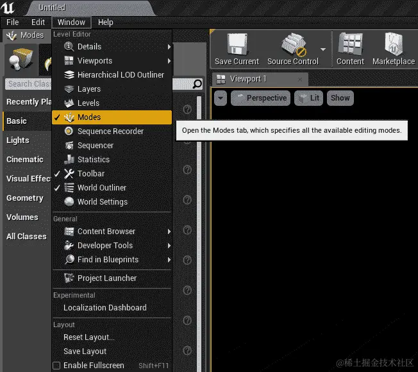This screenshot has width=418, height=372.
Task: Open the Perspective view dropdown
Action: [260, 98]
